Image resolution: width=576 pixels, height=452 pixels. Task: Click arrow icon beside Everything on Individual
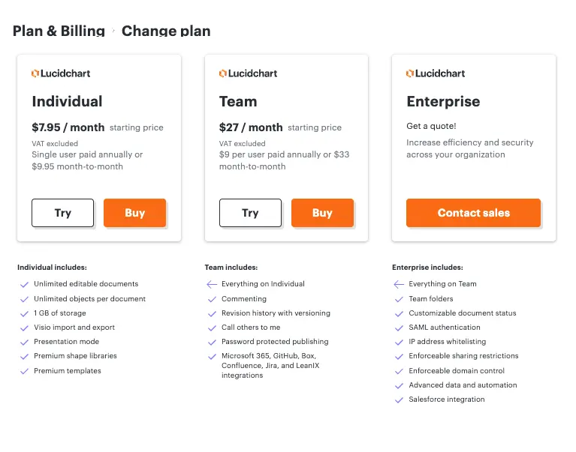click(x=212, y=285)
